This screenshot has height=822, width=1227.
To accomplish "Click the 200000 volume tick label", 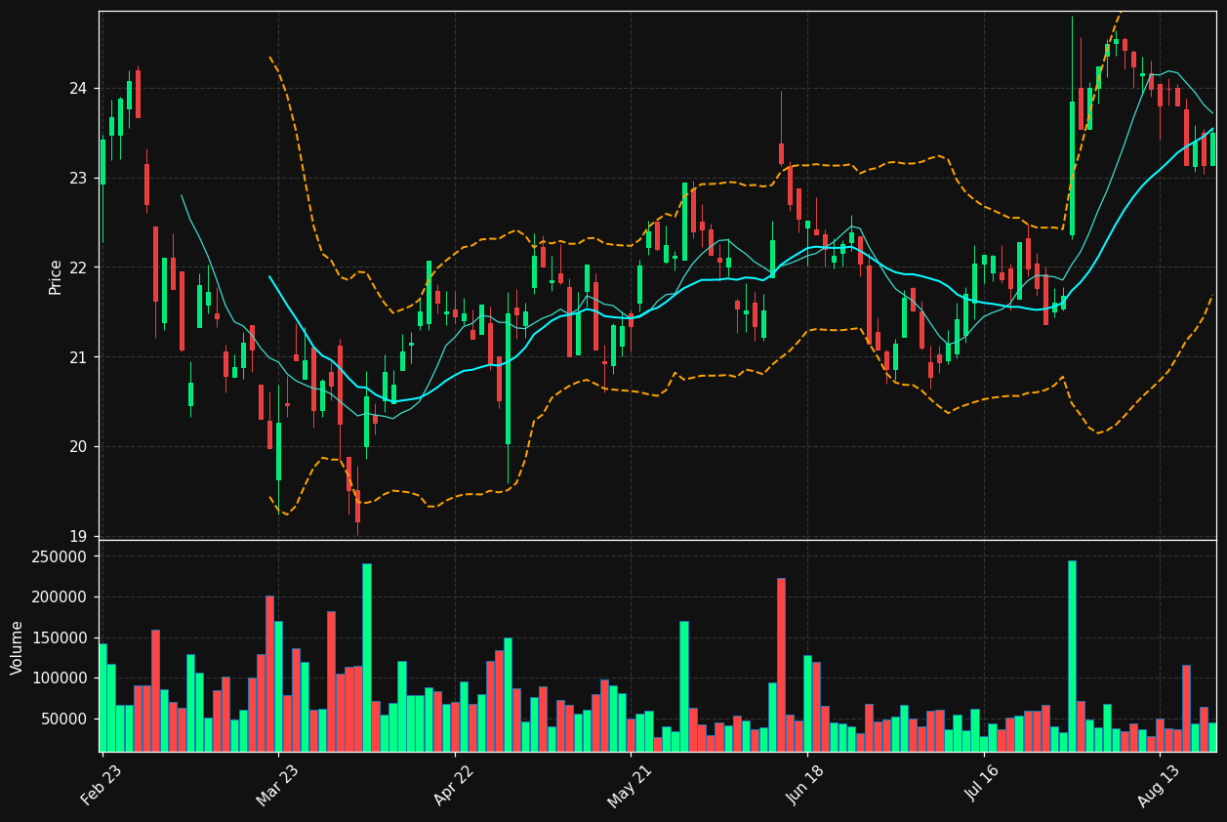I will pos(60,597).
